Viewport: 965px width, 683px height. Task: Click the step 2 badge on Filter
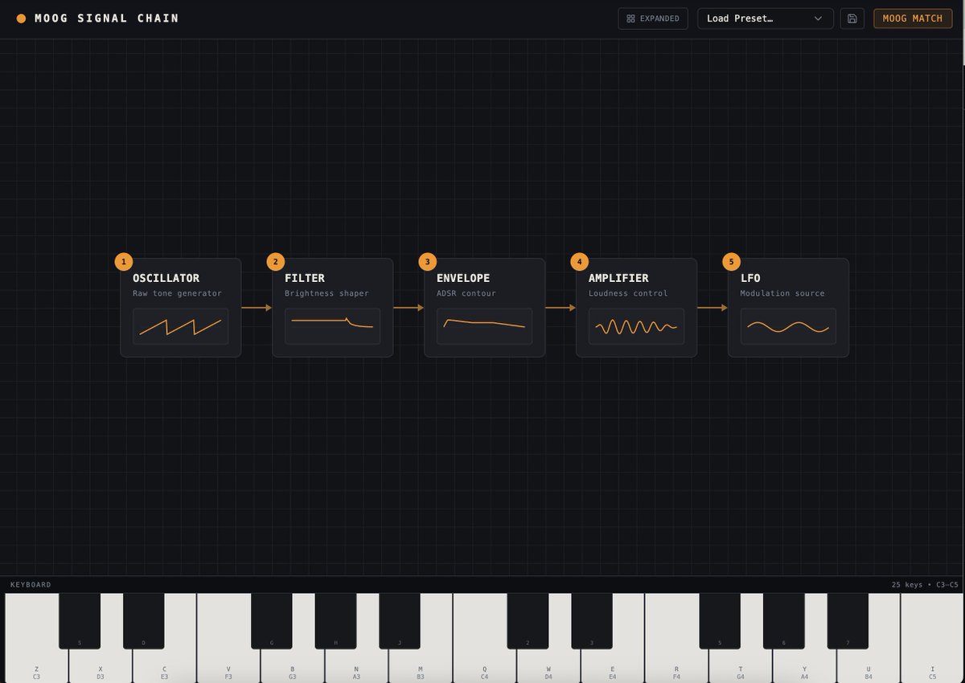275,262
